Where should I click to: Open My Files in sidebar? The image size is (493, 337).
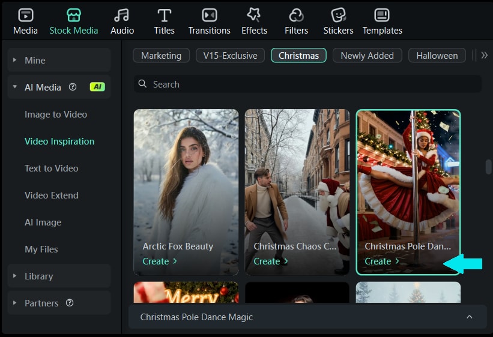coord(41,249)
